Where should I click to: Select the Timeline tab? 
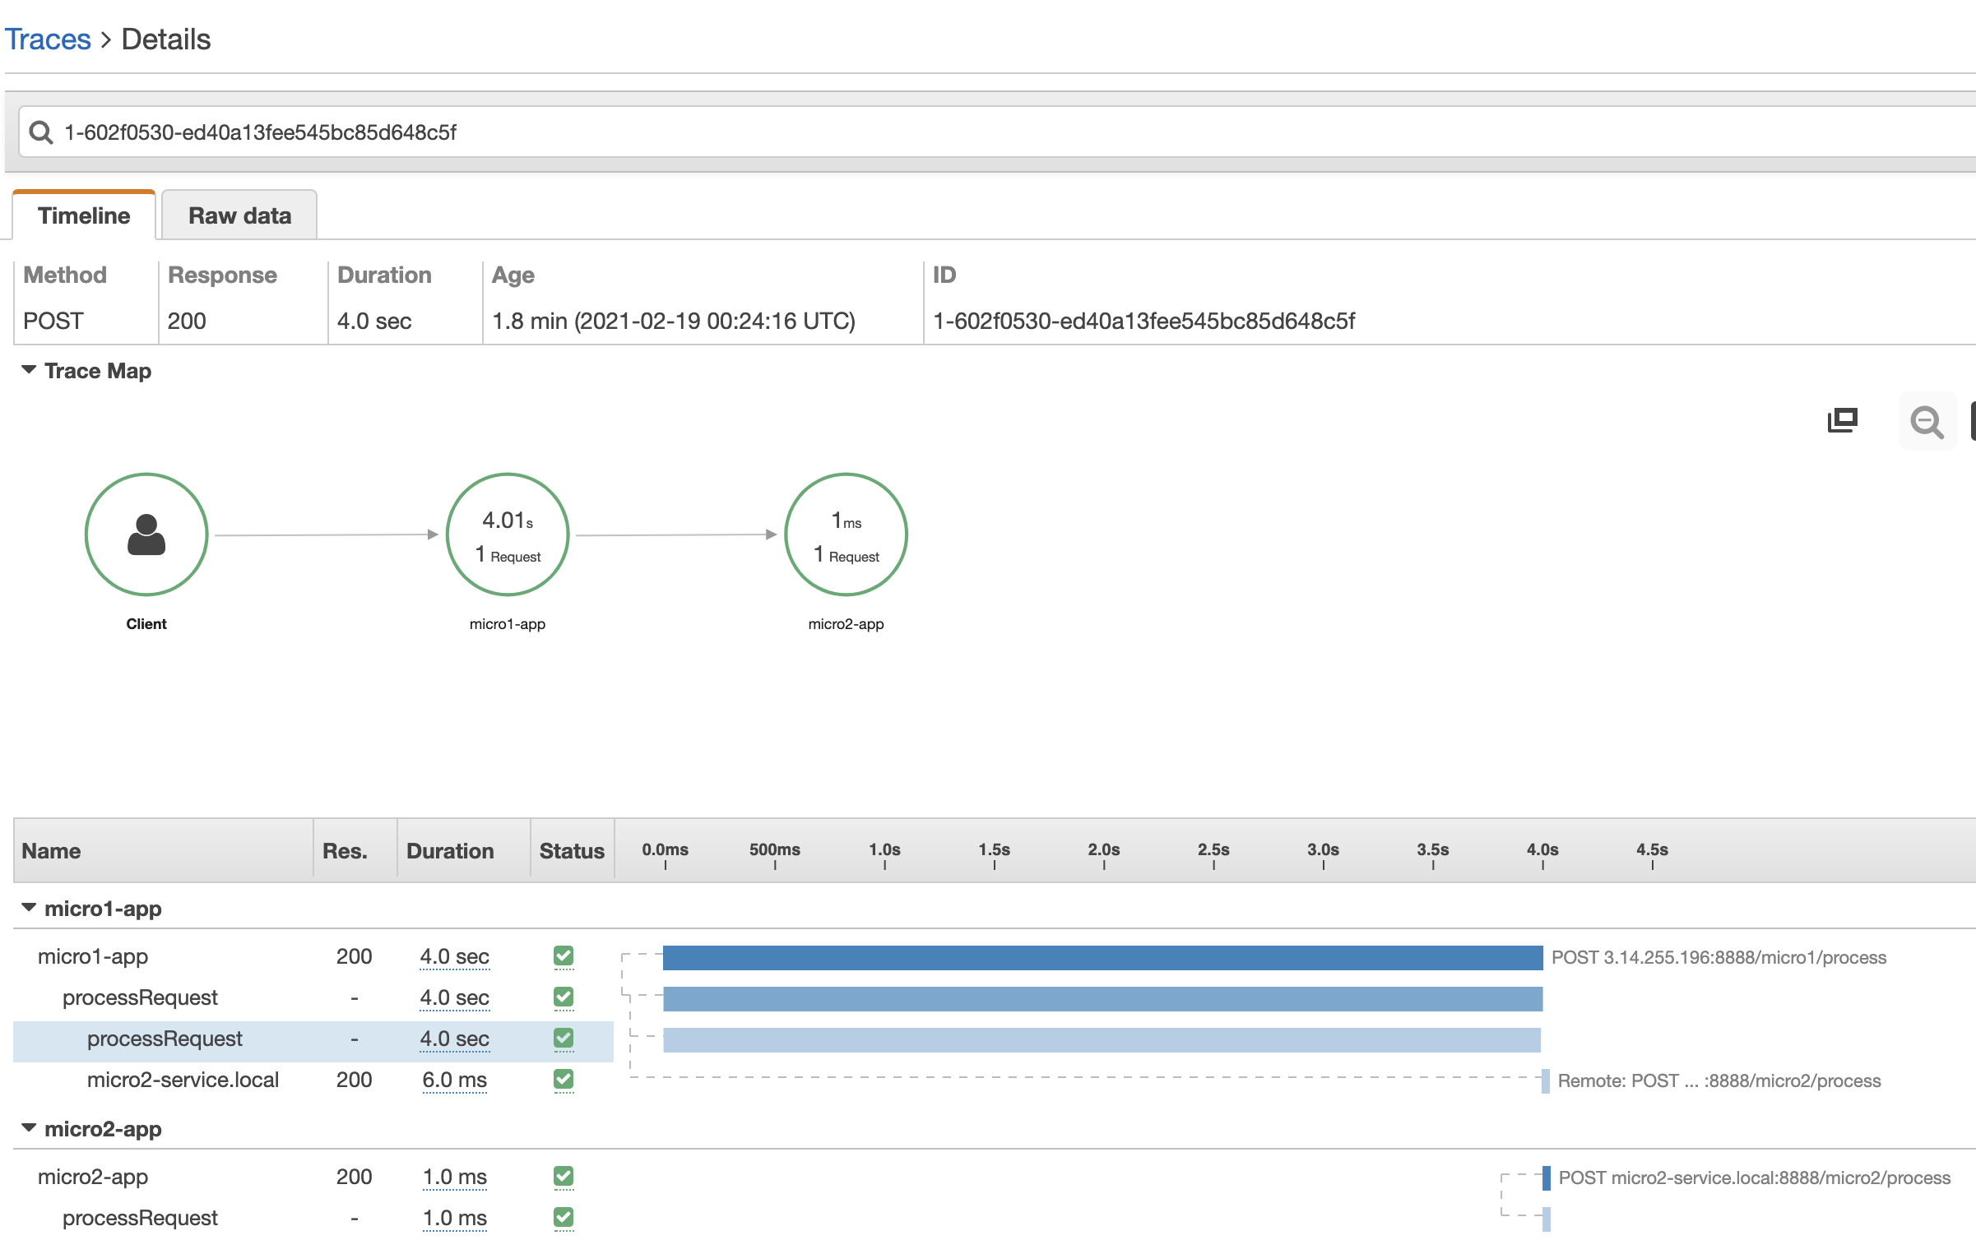(84, 215)
